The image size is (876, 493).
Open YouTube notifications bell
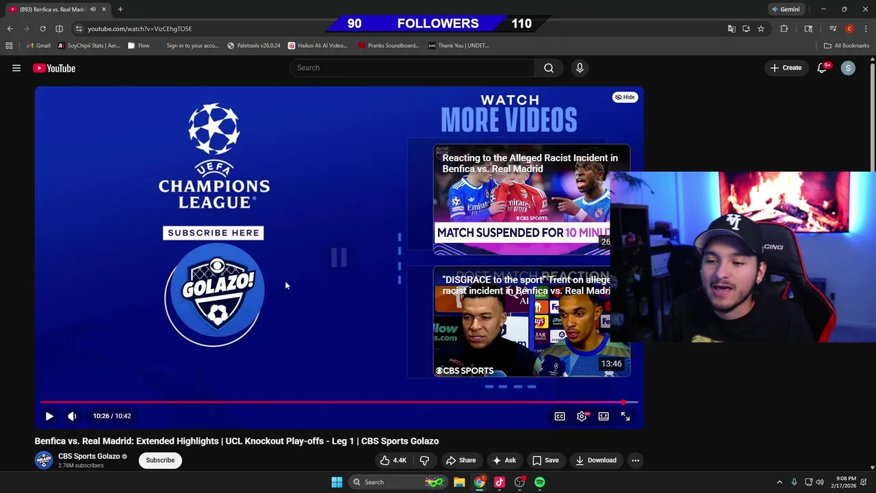pyautogui.click(x=822, y=68)
